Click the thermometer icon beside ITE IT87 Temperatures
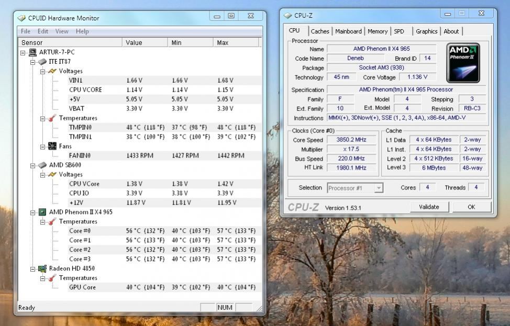The height and width of the screenshot is (326, 510). pos(52,118)
